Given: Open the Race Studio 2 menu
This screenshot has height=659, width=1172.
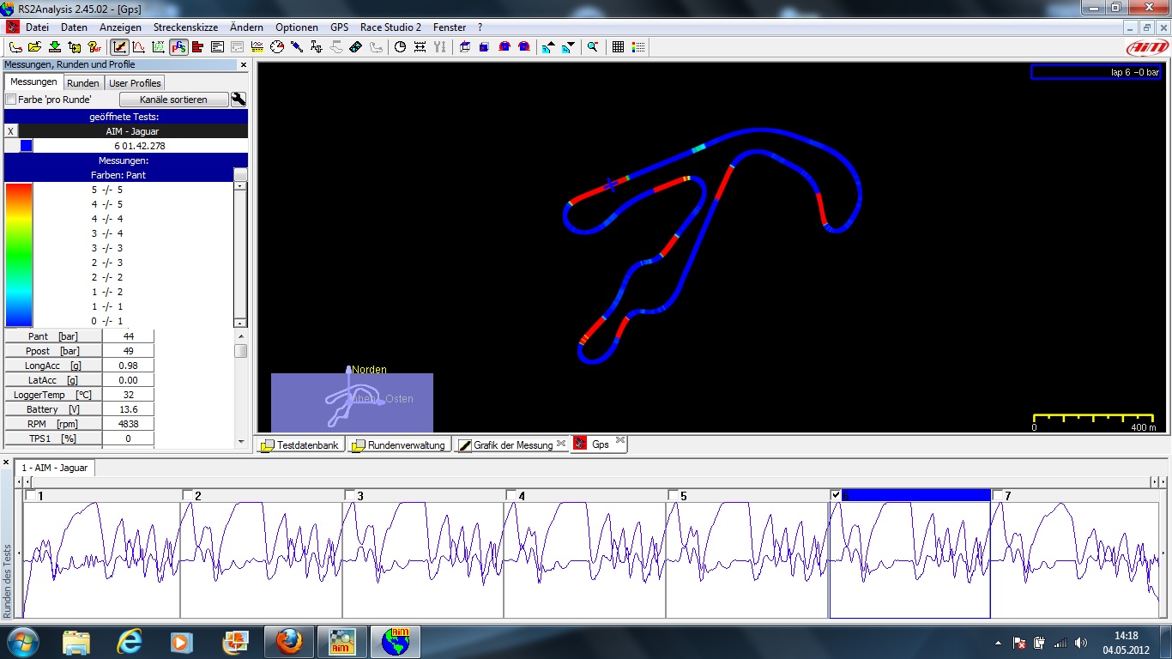Looking at the screenshot, I should [x=390, y=27].
